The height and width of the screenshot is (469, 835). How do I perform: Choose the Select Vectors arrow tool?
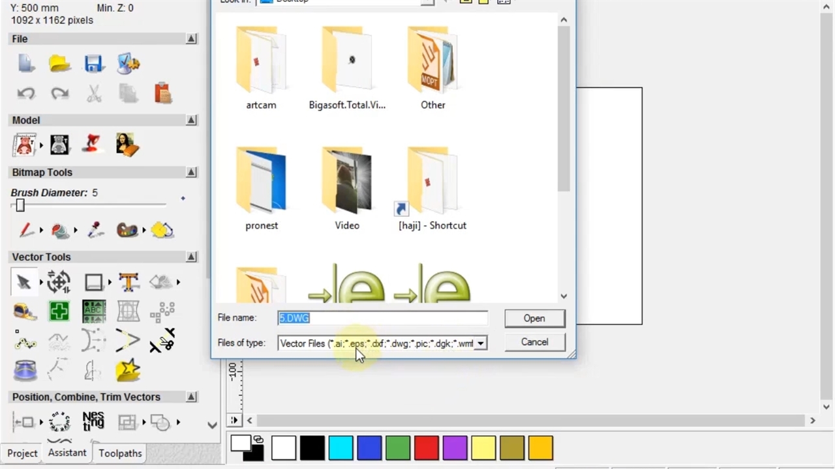coord(24,282)
